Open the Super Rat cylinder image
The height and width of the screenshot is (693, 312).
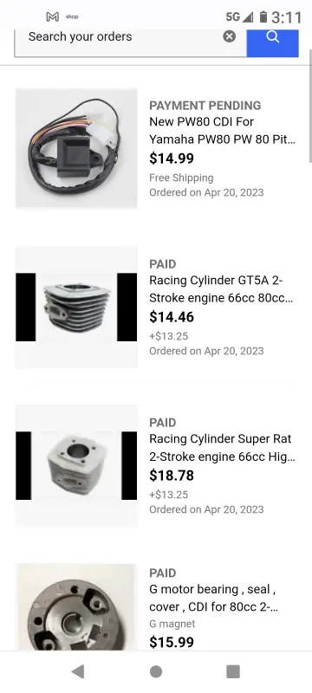point(76,466)
